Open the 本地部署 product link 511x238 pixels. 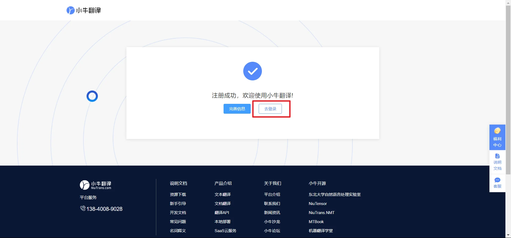pos(222,222)
